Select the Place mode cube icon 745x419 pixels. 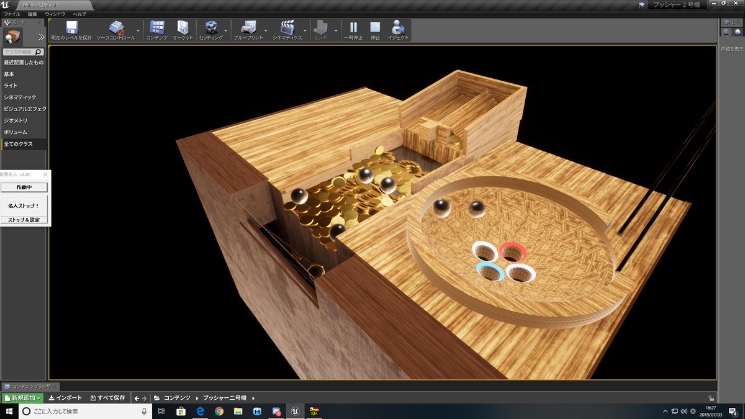(14, 37)
